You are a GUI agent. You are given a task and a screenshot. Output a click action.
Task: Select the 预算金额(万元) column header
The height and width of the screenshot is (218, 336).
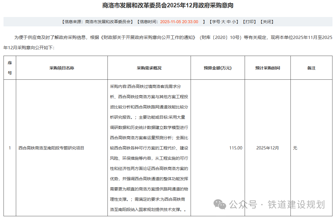[x=218, y=68]
